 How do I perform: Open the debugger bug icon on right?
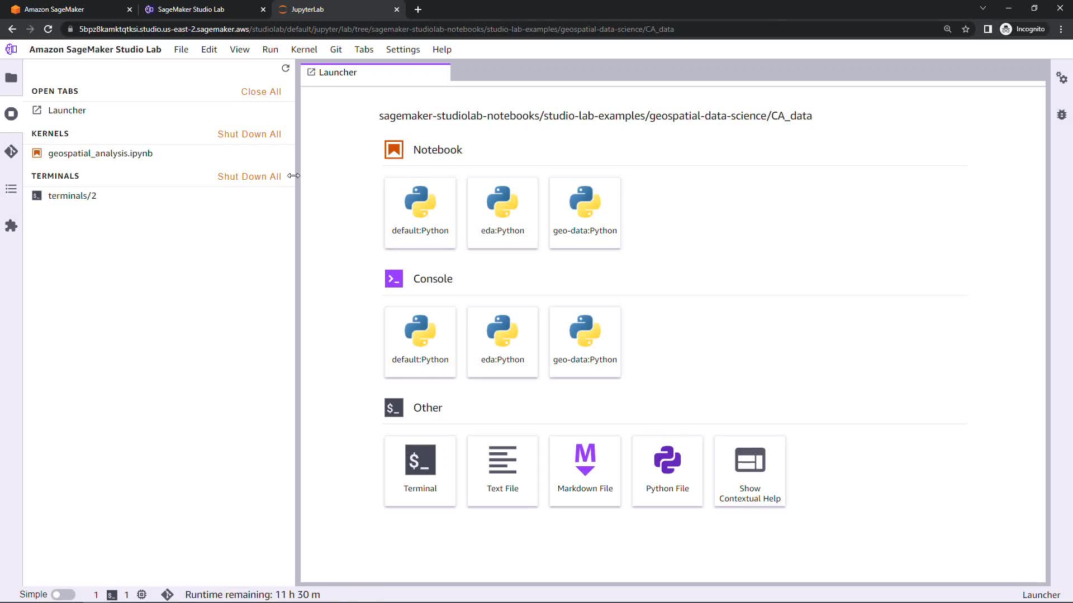[x=1062, y=114]
